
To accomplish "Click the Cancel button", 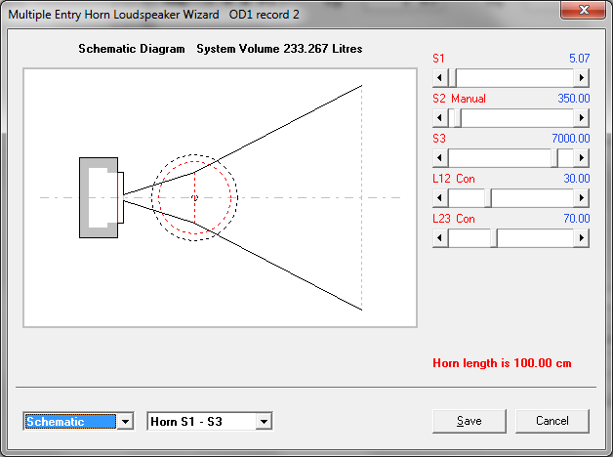I will click(x=552, y=421).
